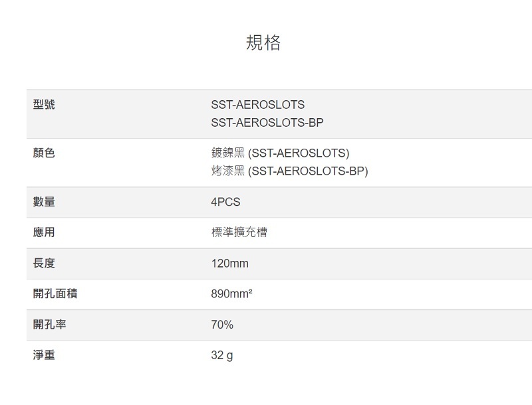Click the SST-AEROSLOTS model number text
Image resolution: width=532 pixels, height=405 pixels.
click(x=257, y=105)
